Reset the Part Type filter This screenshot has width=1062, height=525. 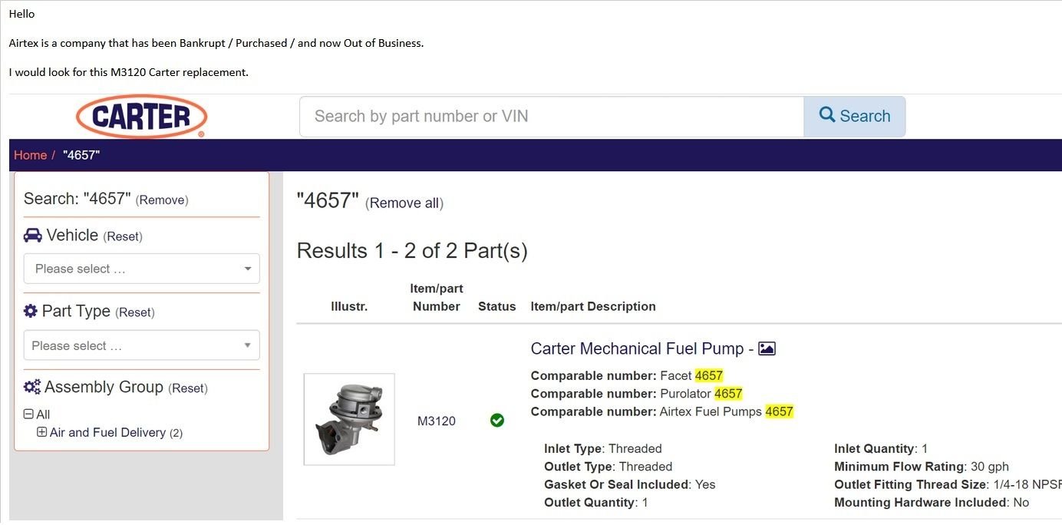click(x=135, y=312)
